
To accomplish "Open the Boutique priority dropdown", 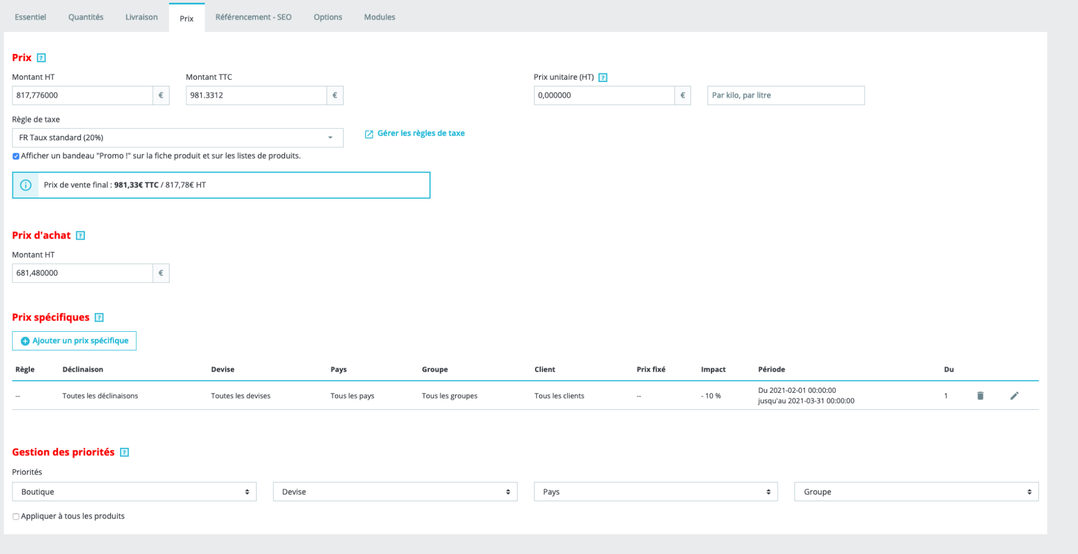I will pyautogui.click(x=134, y=492).
